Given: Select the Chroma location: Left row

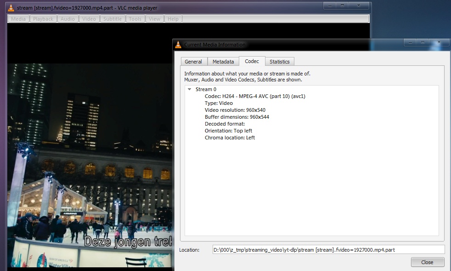Looking at the screenshot, I should tap(230, 138).
